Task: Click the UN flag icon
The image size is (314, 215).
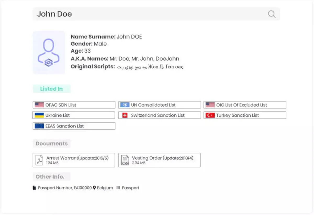Action: tap(125, 105)
